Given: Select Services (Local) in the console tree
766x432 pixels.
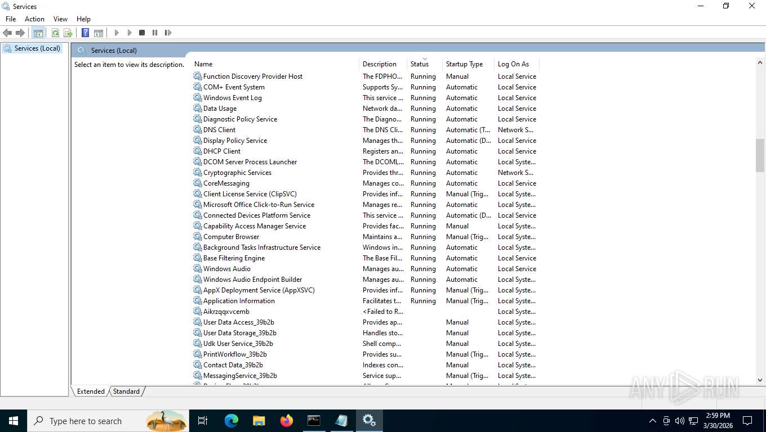Looking at the screenshot, I should point(37,48).
